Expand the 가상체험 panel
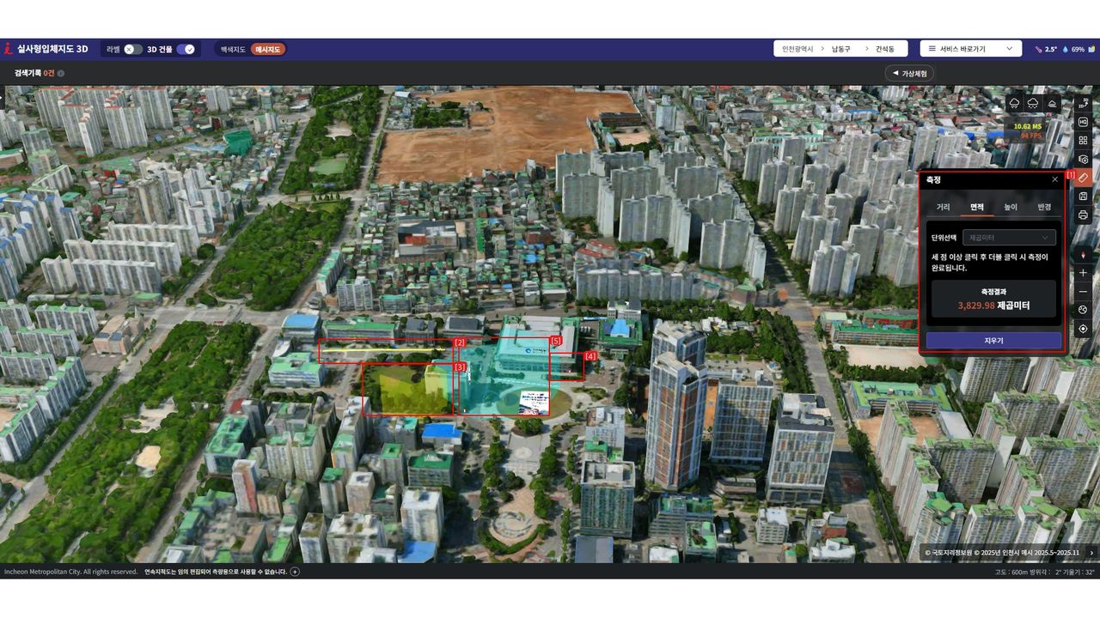Viewport: 1100px width, 618px height. [x=909, y=74]
